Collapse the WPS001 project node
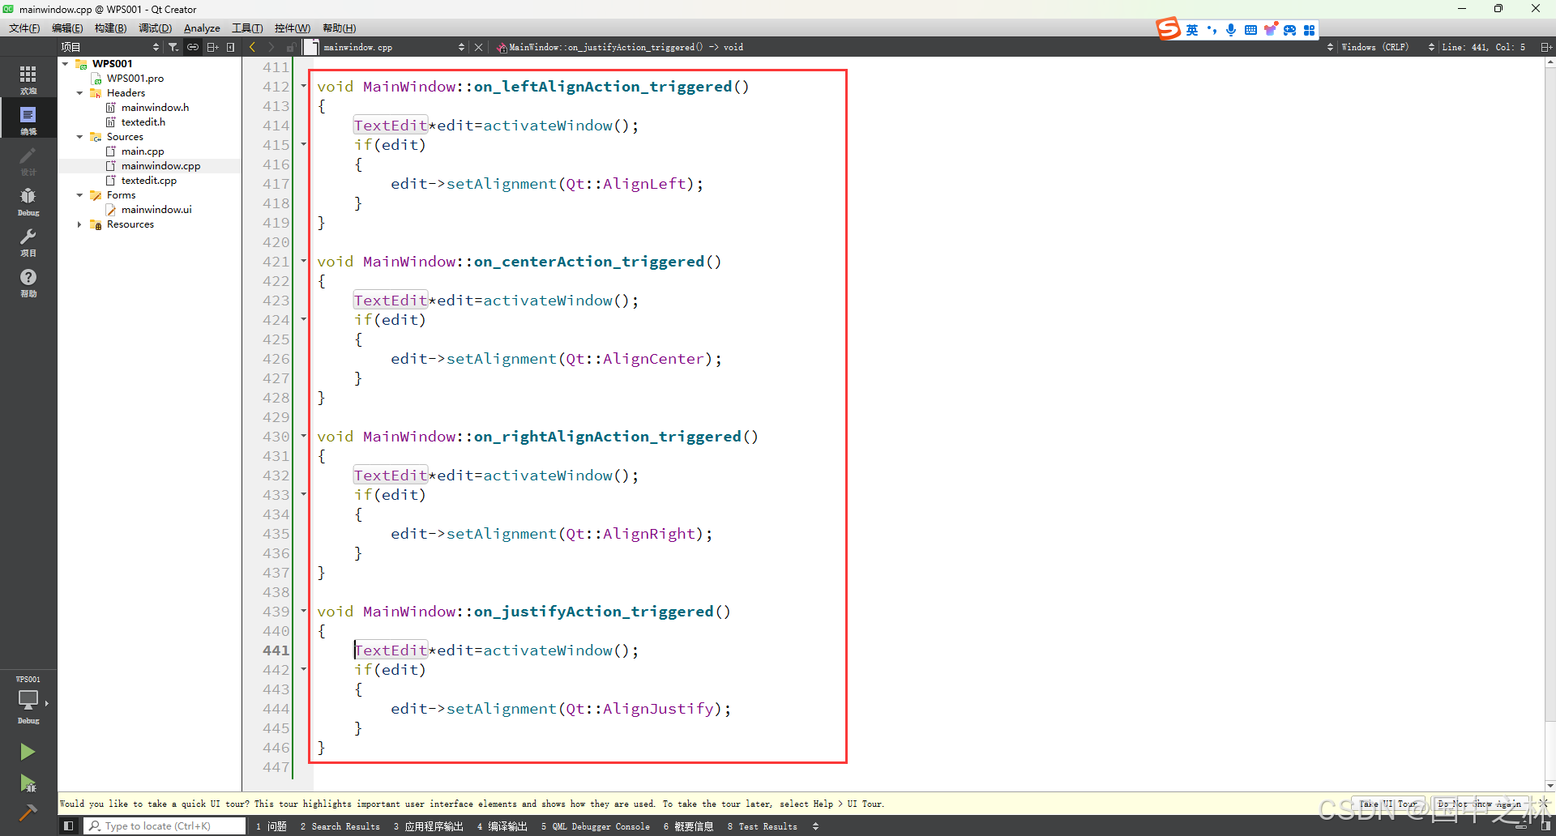Viewport: 1556px width, 836px height. point(66,63)
